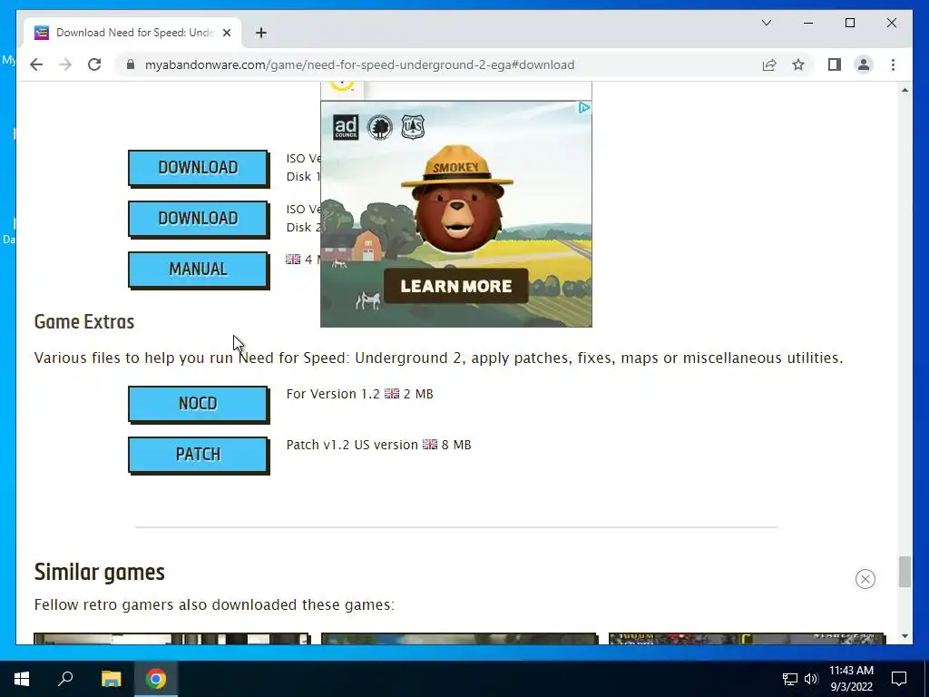
Task: Click the NOCD button for Version 1.2
Action: click(x=198, y=404)
